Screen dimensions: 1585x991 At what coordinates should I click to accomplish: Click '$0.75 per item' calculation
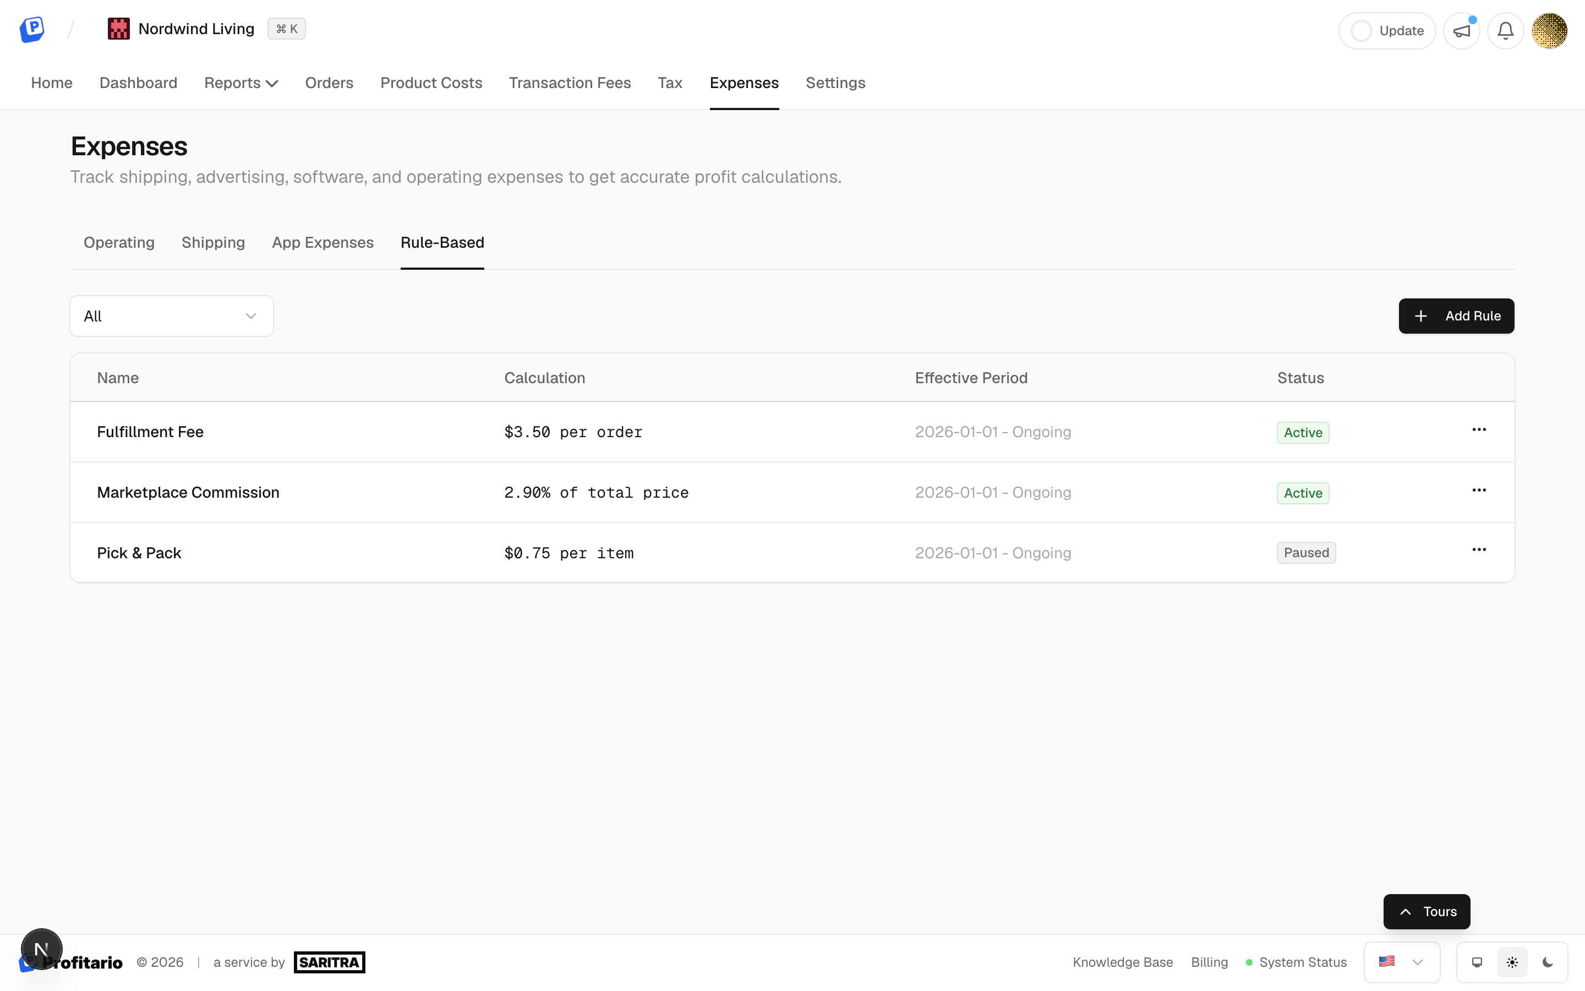[569, 553]
